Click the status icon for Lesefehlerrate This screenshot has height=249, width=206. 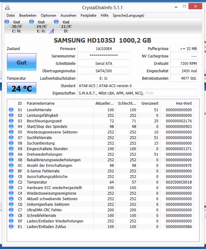click(11, 110)
